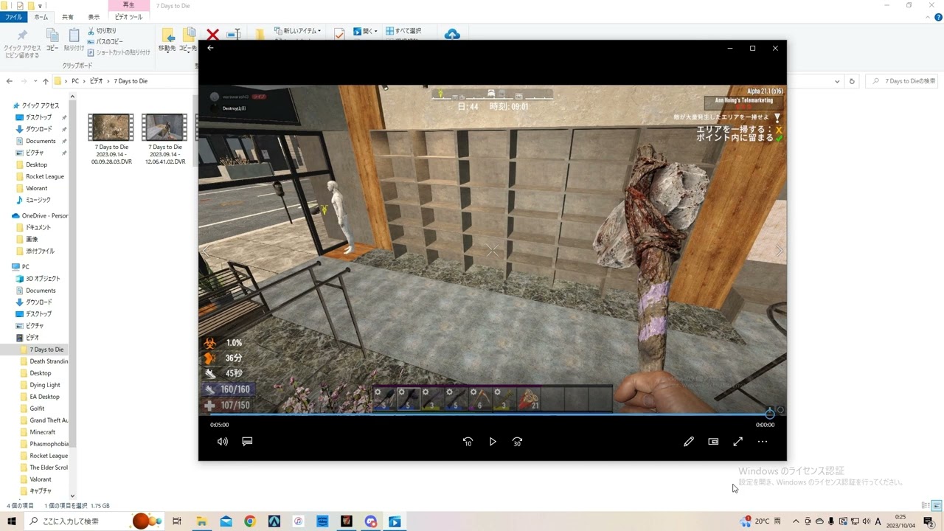Go up one folder level
Image resolution: width=944 pixels, height=531 pixels.
tap(46, 81)
